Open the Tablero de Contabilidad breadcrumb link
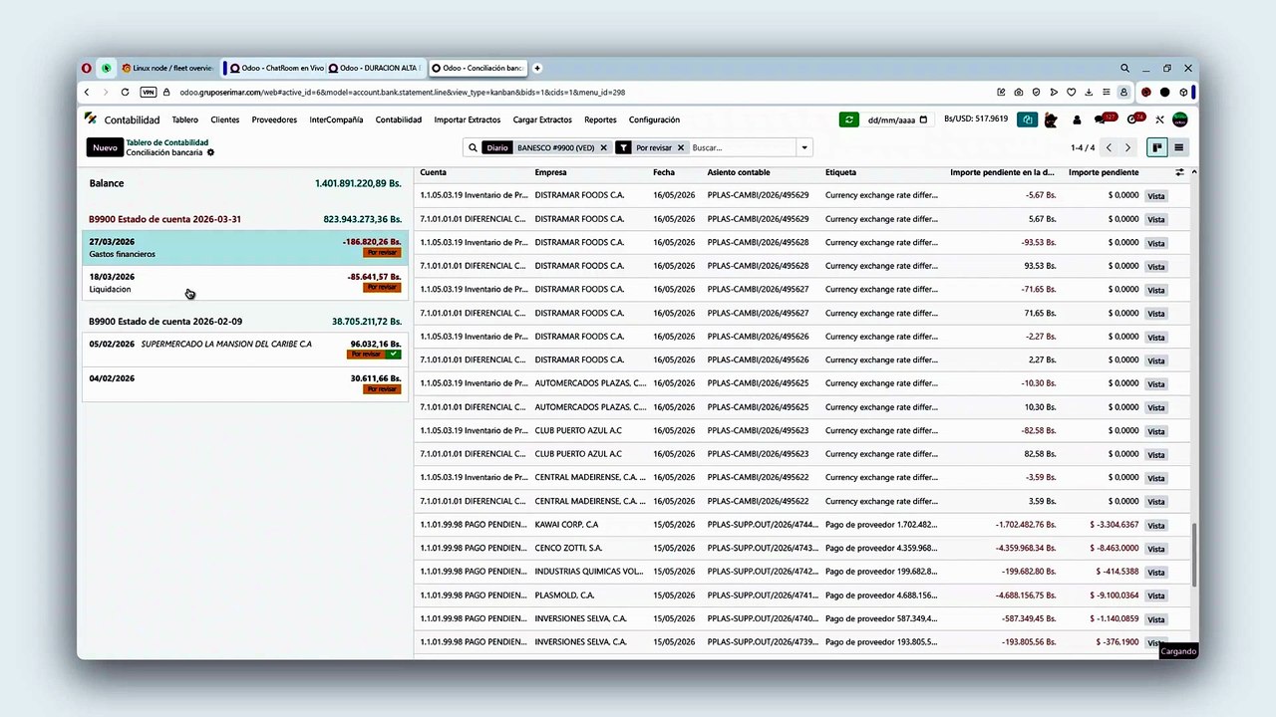The width and height of the screenshot is (1276, 717). pos(167,142)
